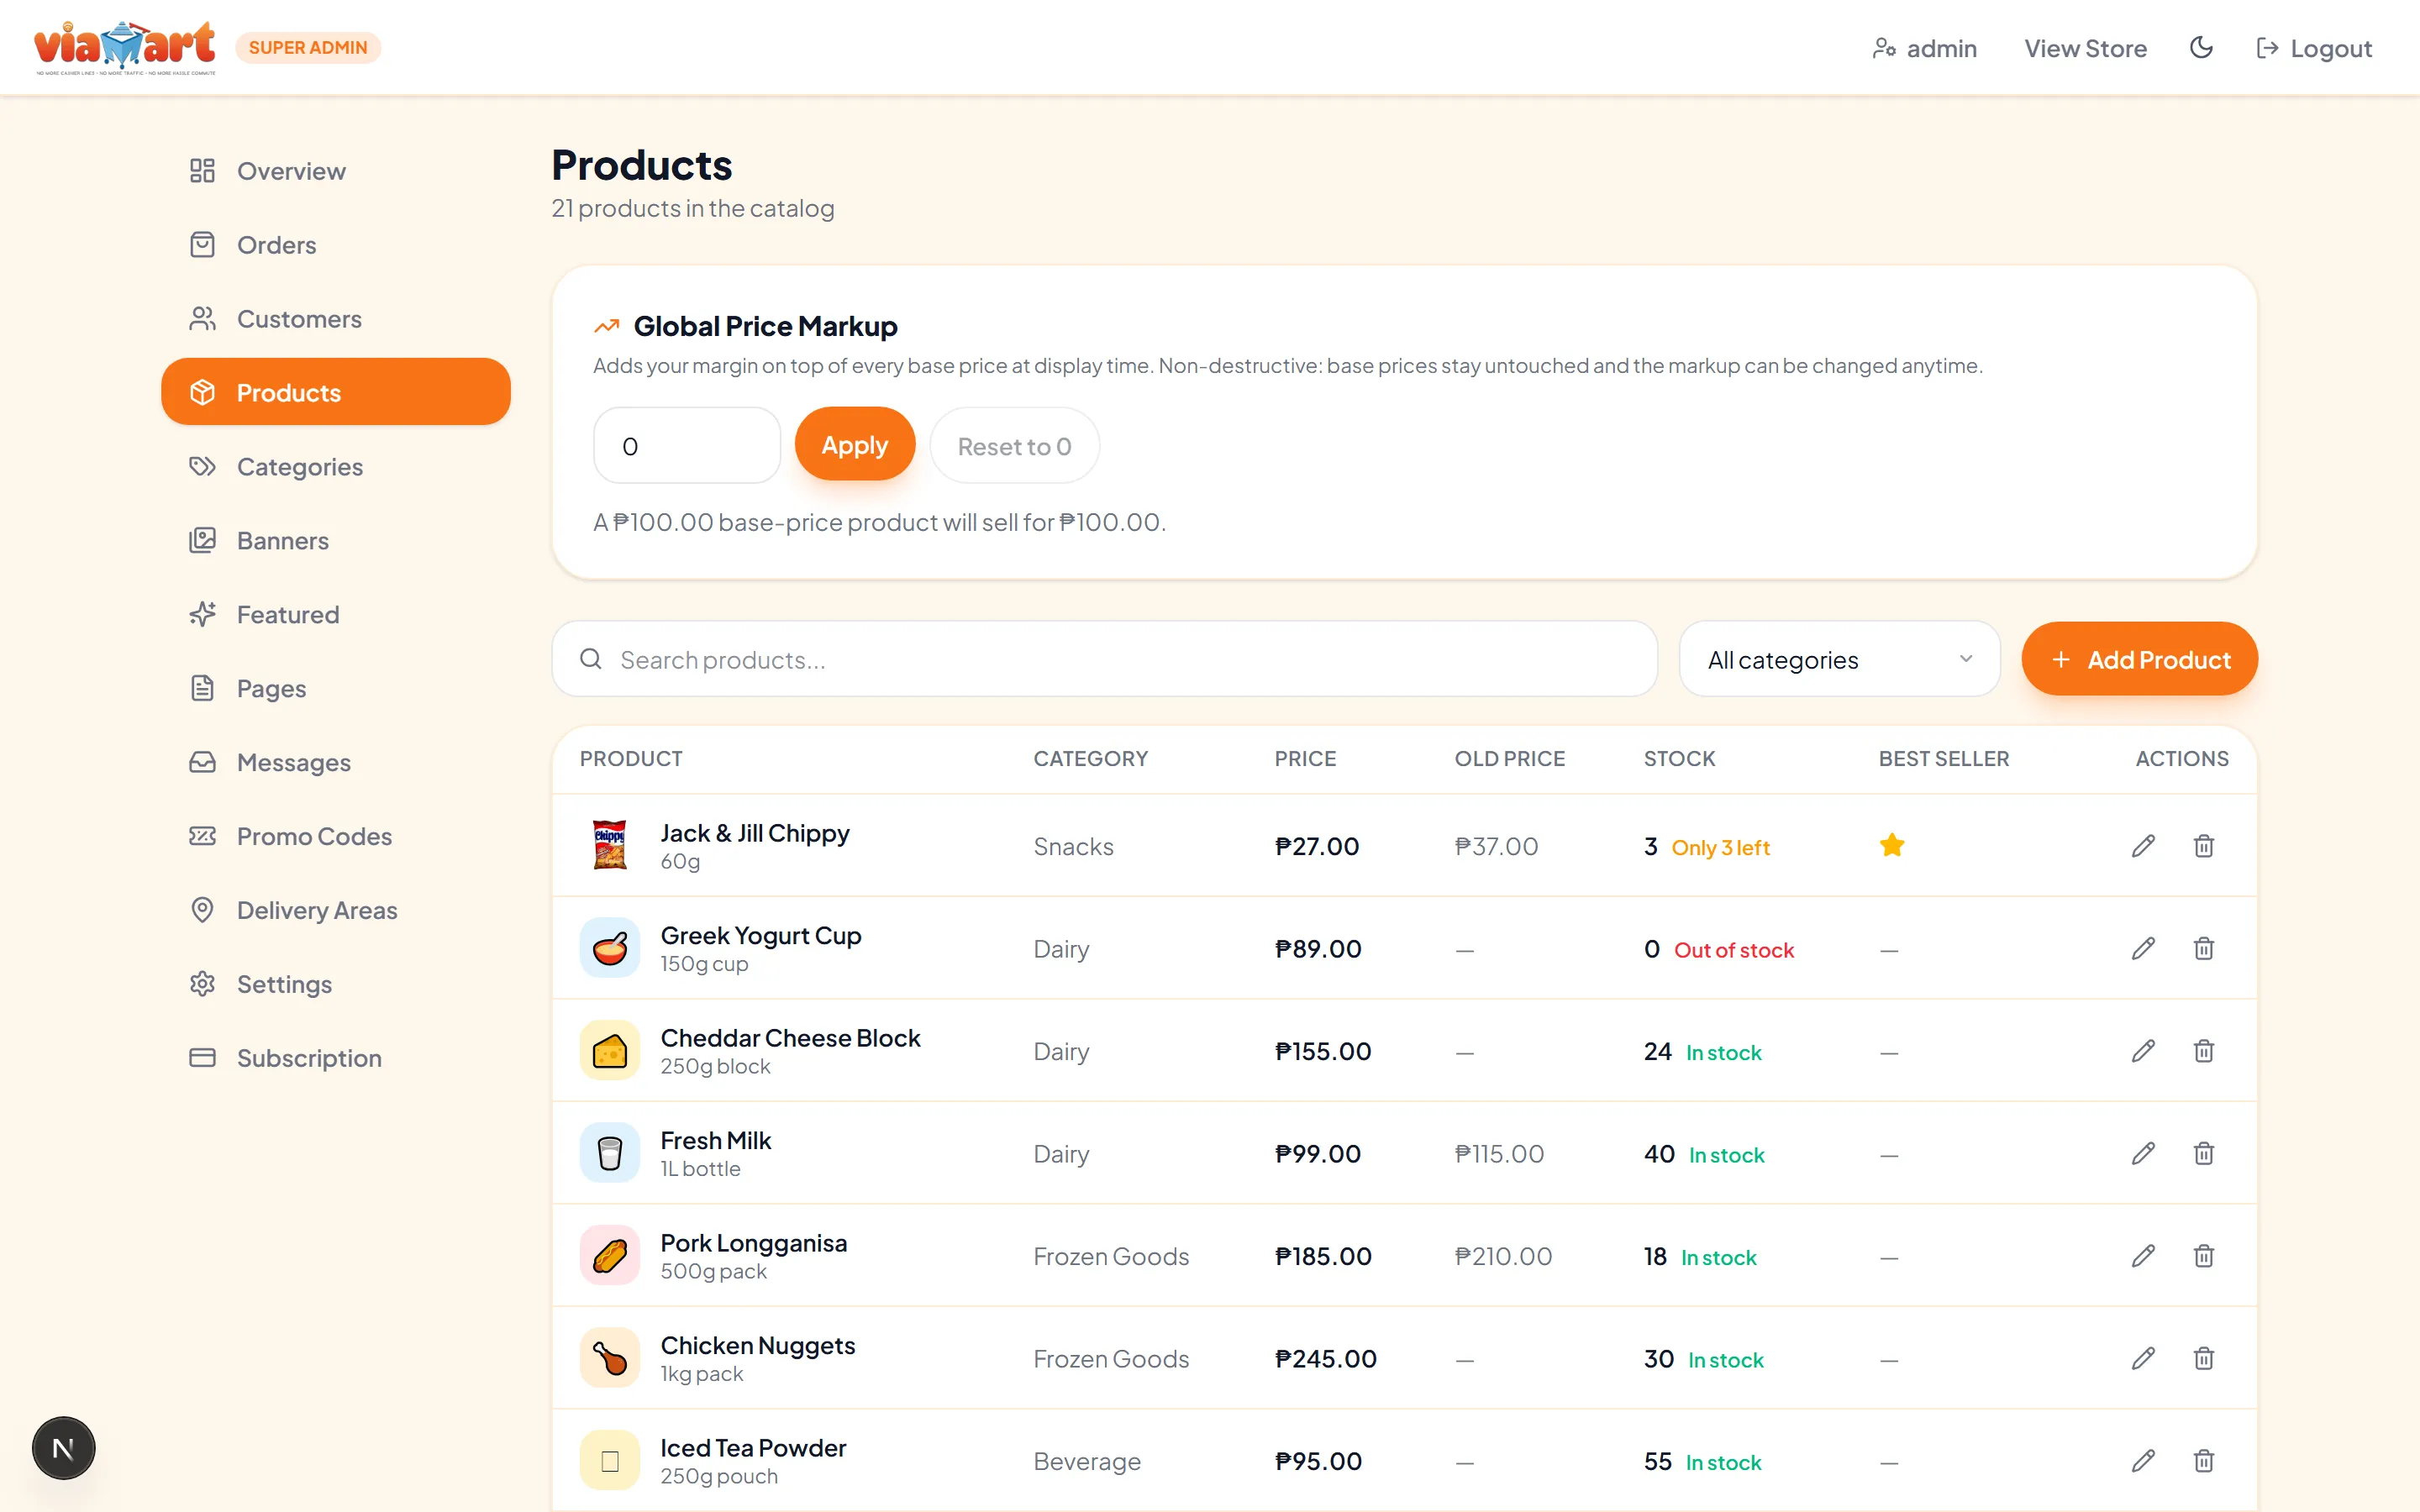Image resolution: width=2420 pixels, height=1512 pixels.
Task: Open the admin account link
Action: [x=1924, y=48]
